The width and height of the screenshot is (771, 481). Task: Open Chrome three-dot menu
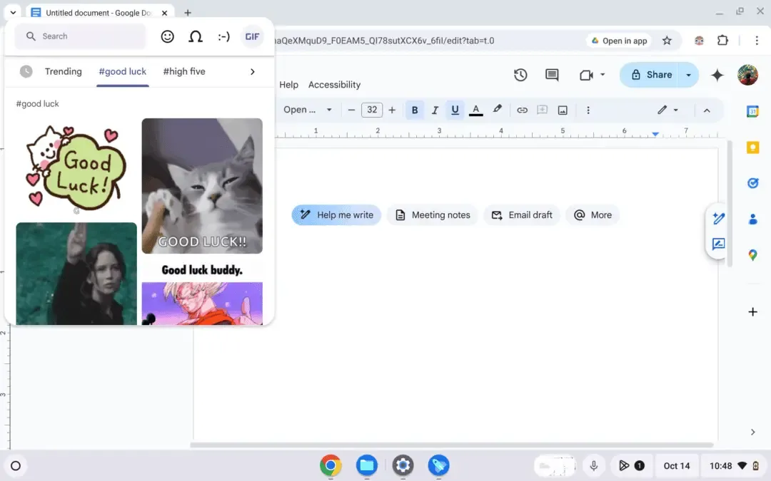(x=756, y=41)
